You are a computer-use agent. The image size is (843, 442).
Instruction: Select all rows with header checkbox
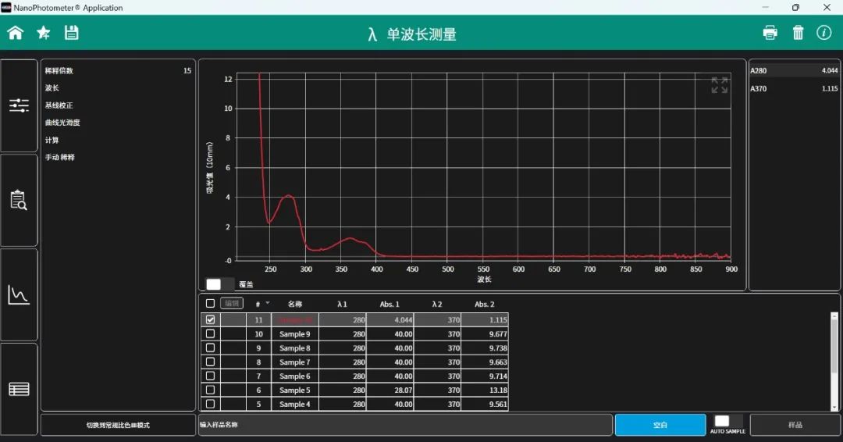point(210,303)
